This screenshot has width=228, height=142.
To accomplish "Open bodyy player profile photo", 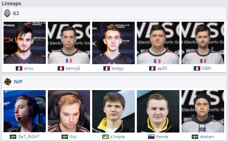I will pyautogui.click(x=113, y=43).
